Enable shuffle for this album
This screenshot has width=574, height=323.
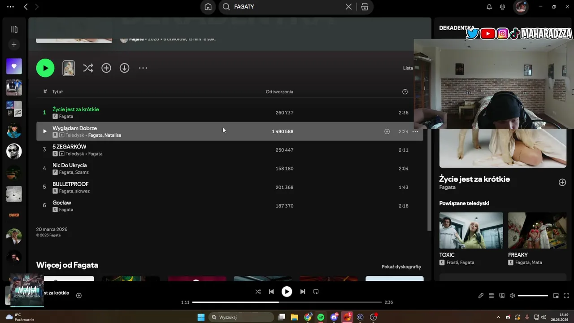pyautogui.click(x=88, y=68)
